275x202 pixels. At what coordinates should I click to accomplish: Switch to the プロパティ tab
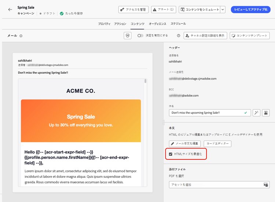(x=104, y=24)
